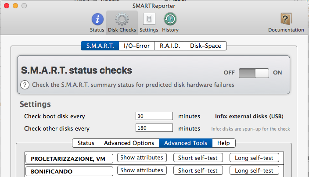
Task: Click the other disks interval field
Action: [154, 128]
